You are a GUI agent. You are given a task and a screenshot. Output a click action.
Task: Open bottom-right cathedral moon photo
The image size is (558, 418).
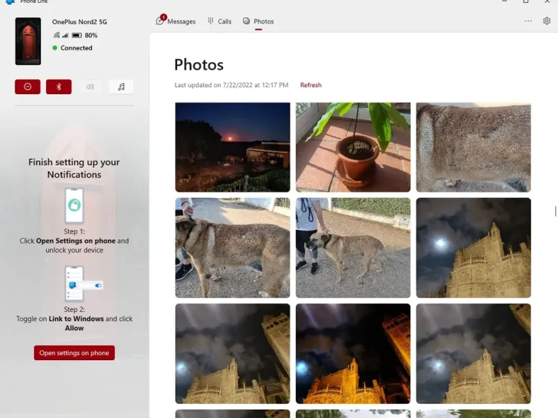474,354
